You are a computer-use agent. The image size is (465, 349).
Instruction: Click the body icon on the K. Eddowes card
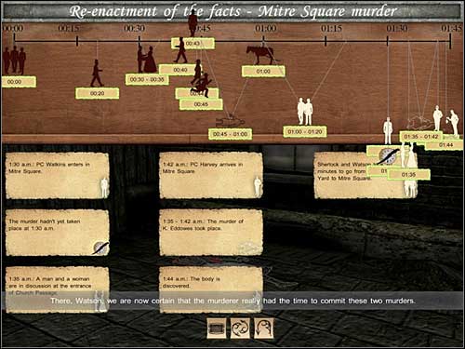click(x=249, y=248)
